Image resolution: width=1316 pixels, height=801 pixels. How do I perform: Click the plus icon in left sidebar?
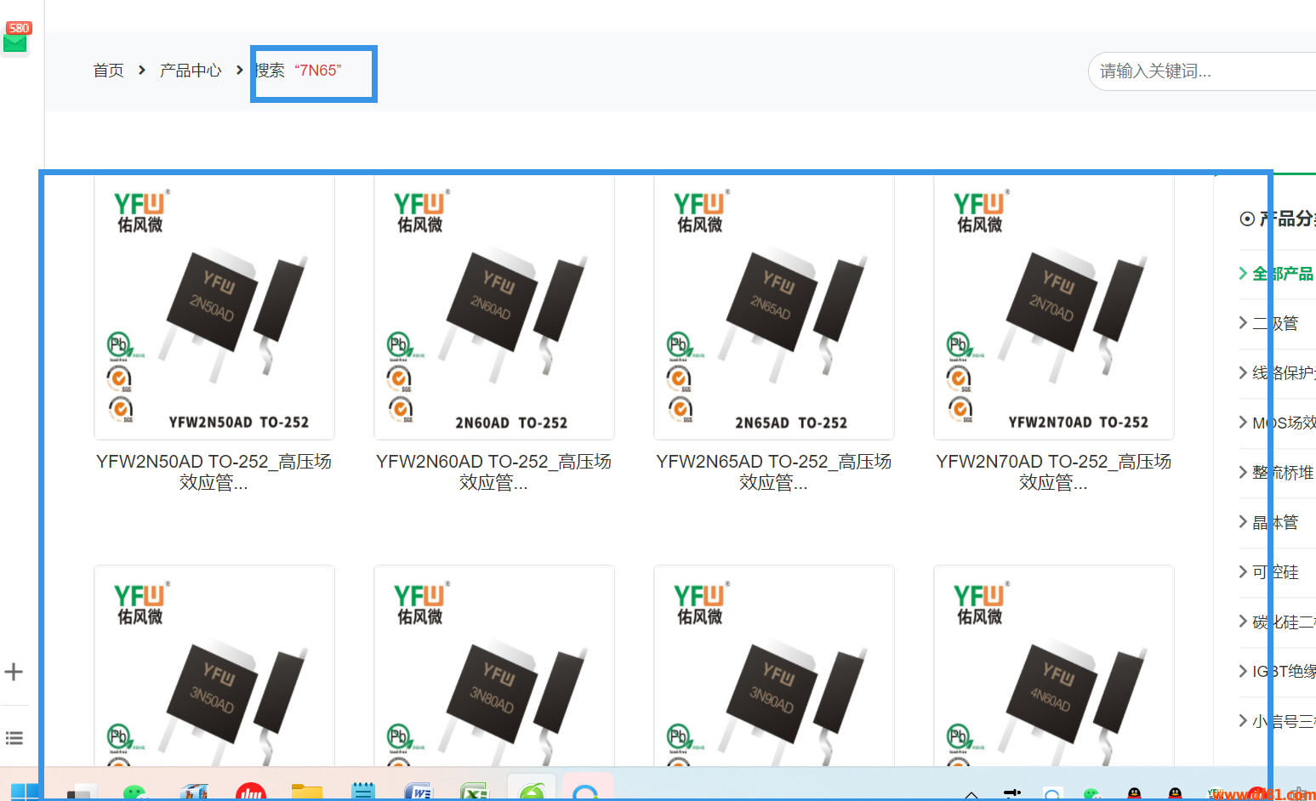[14, 672]
